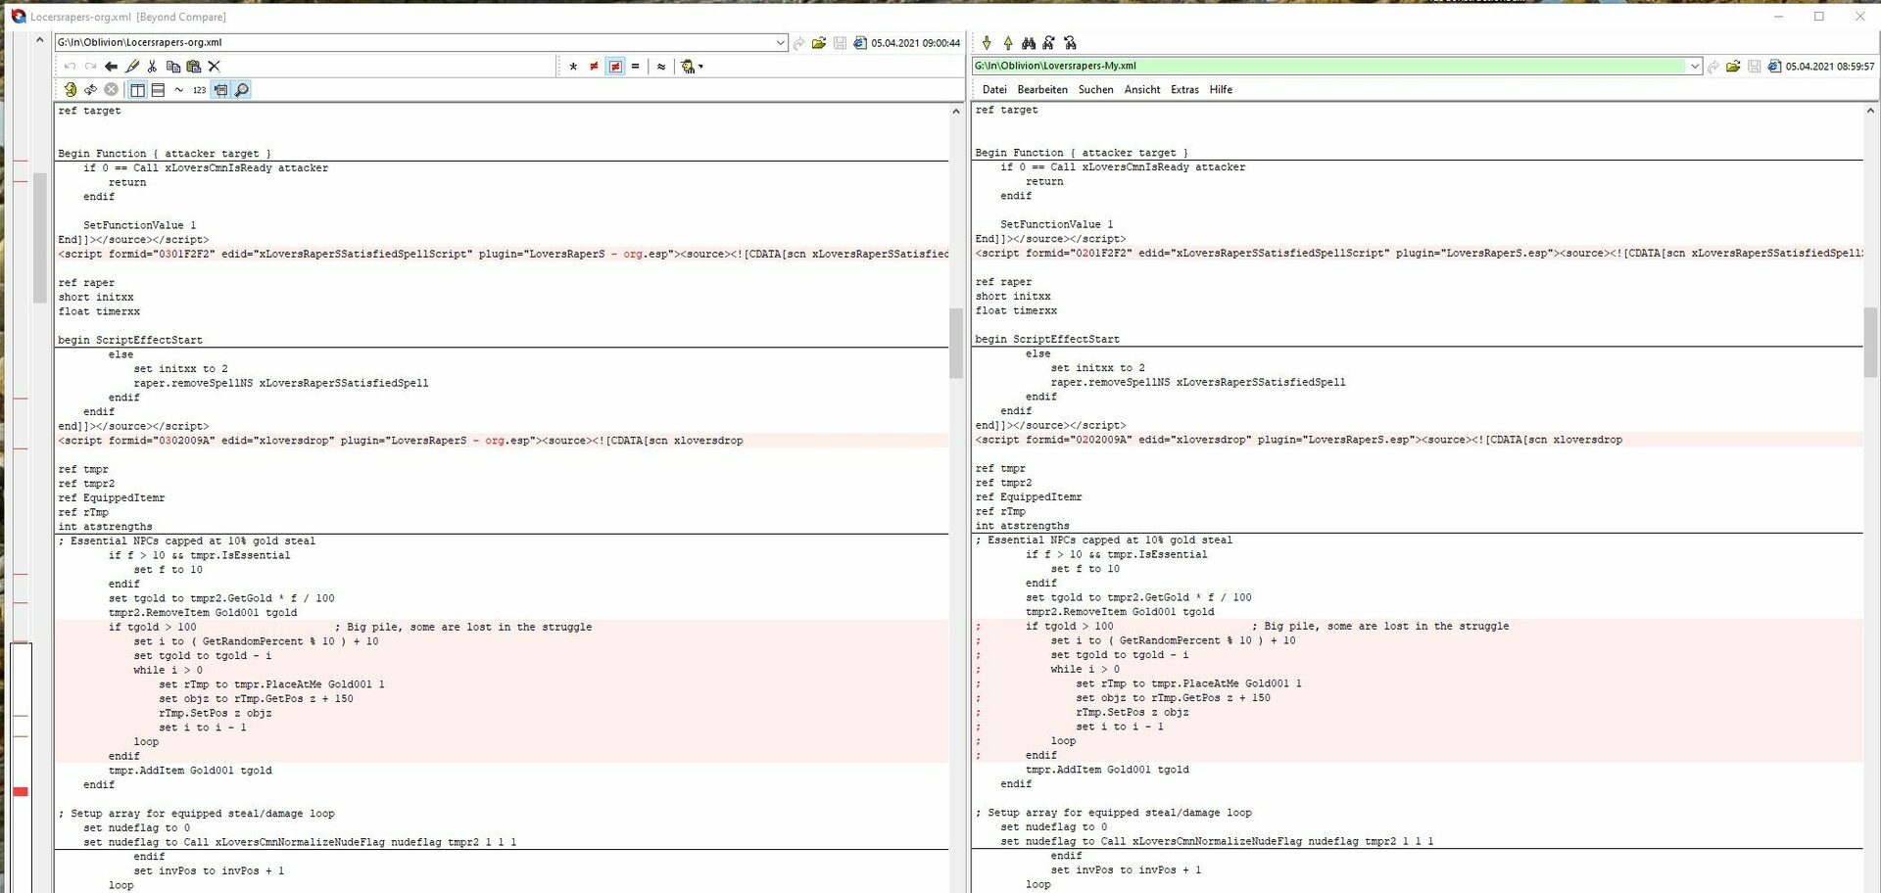1881x893 pixels.
Task: Collapse the thumbnail overview with the caret
Action: 39,41
